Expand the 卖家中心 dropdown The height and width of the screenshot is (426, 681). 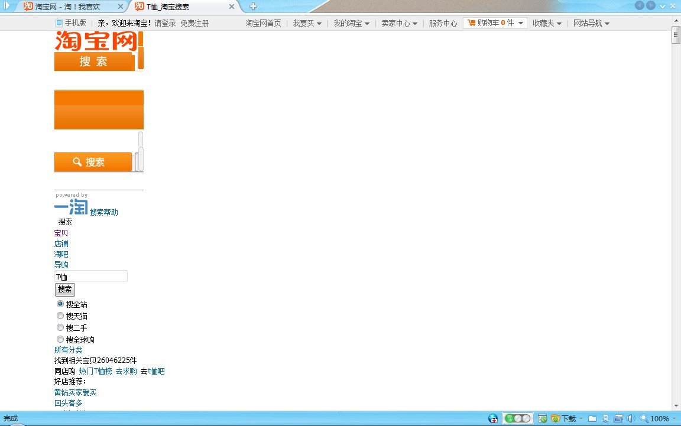399,24
